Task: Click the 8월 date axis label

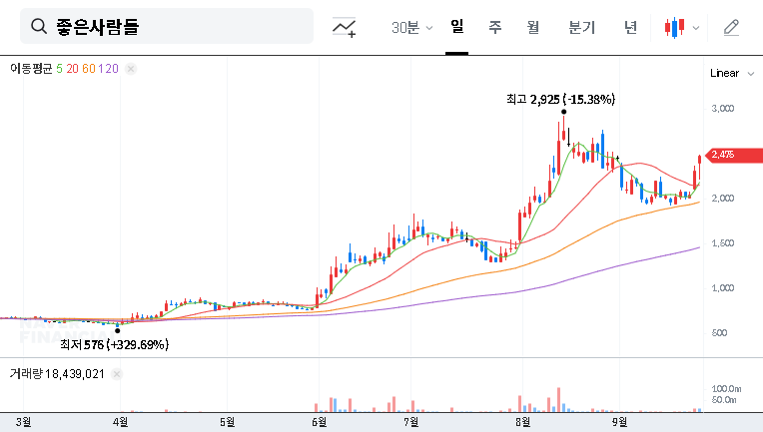Action: coord(523,422)
